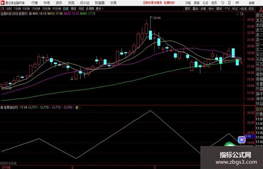The width and height of the screenshot is (263, 169).
Task: Click the CLT77 indicator label
Action: point(34,107)
